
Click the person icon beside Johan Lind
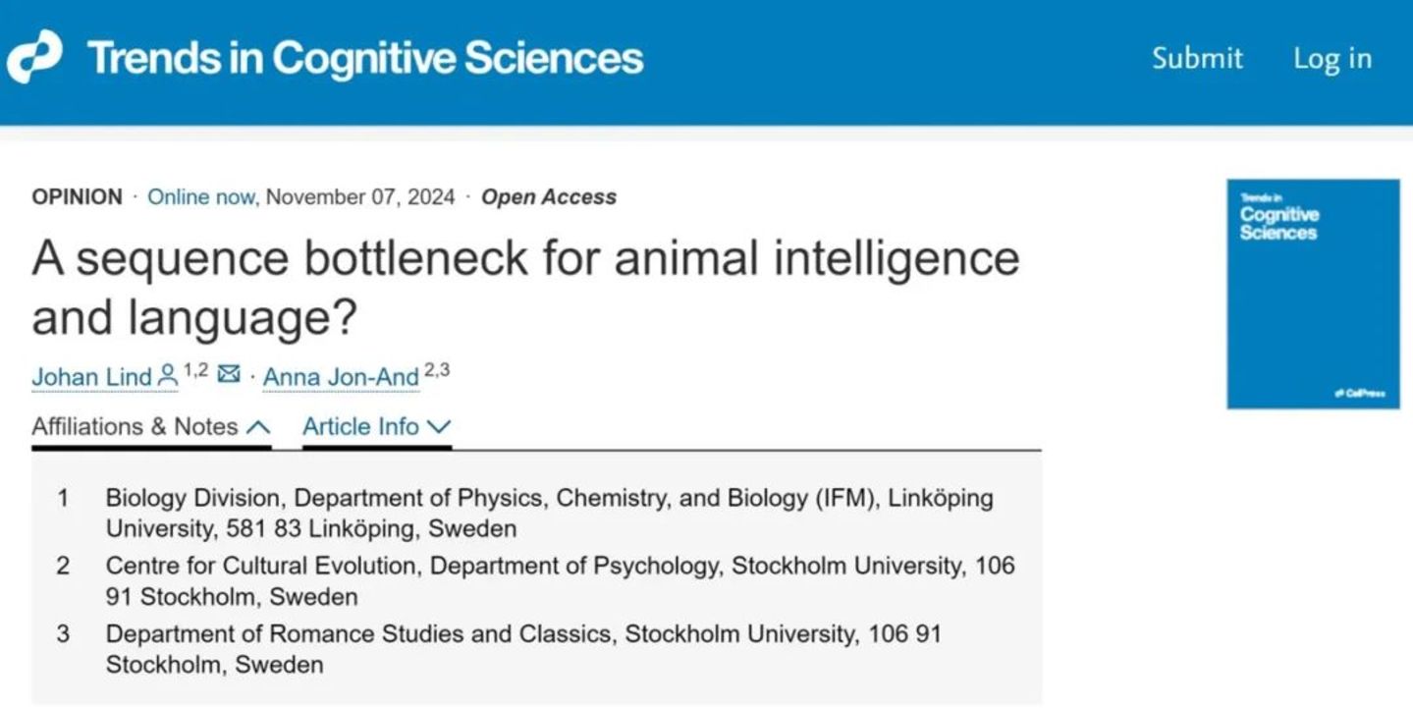[167, 374]
